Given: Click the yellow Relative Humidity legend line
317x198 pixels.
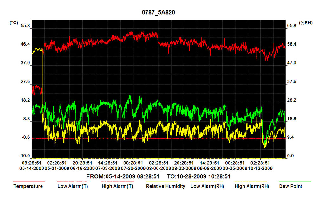Looking at the screenshot, I should pos(162,182).
